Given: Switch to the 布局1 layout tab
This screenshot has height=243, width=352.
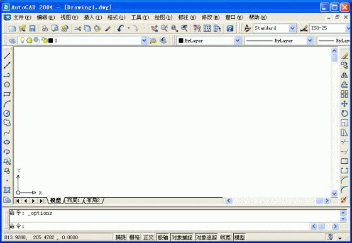Looking at the screenshot, I should click(74, 200).
